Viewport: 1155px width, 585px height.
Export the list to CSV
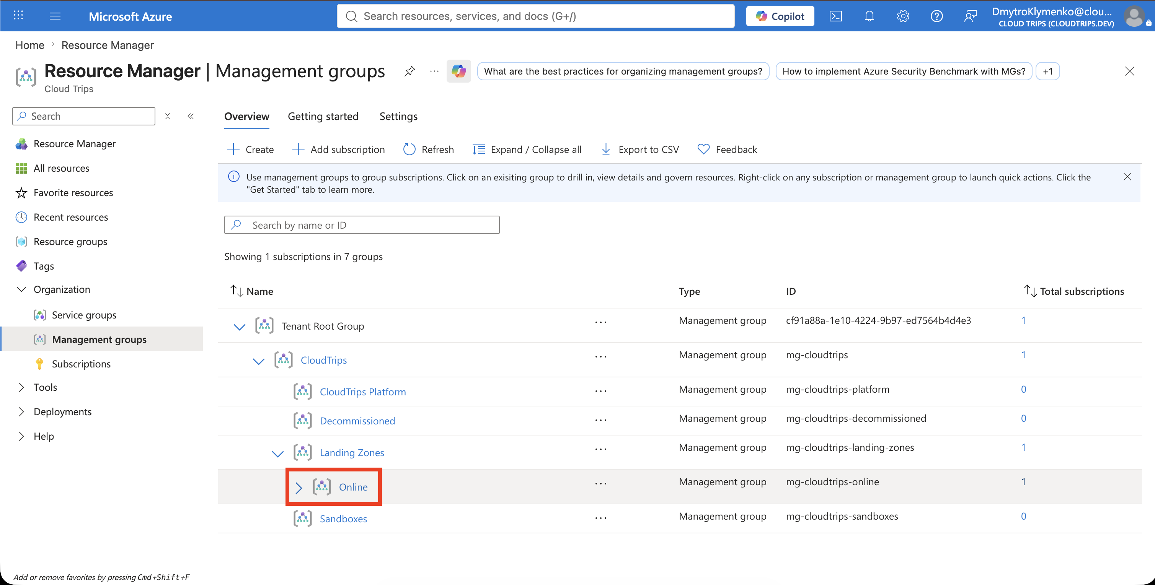(640, 149)
